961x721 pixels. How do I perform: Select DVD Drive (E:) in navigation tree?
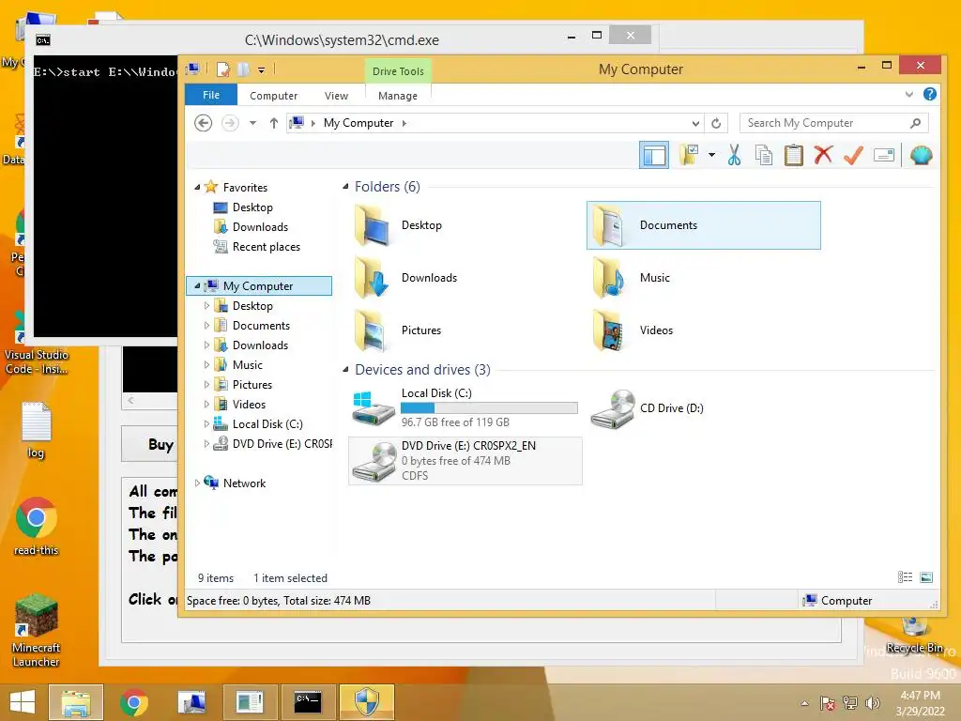(282, 443)
